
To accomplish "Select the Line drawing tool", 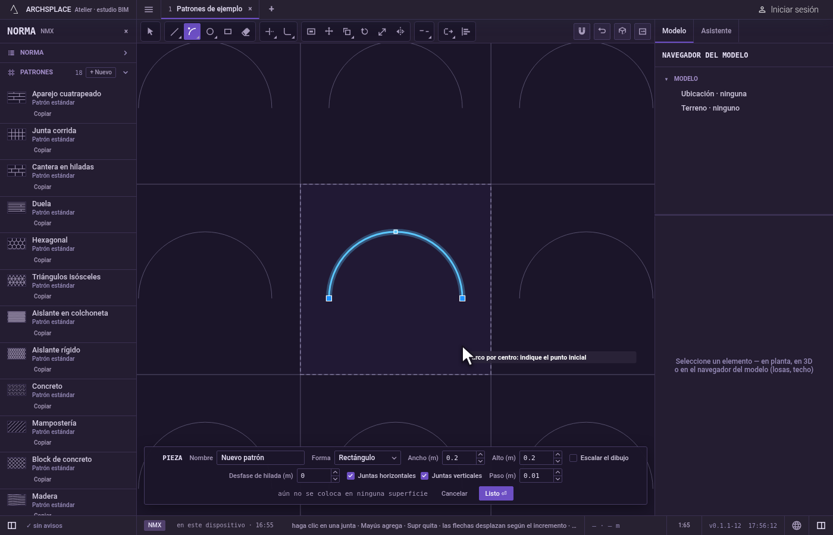I will click(x=174, y=32).
